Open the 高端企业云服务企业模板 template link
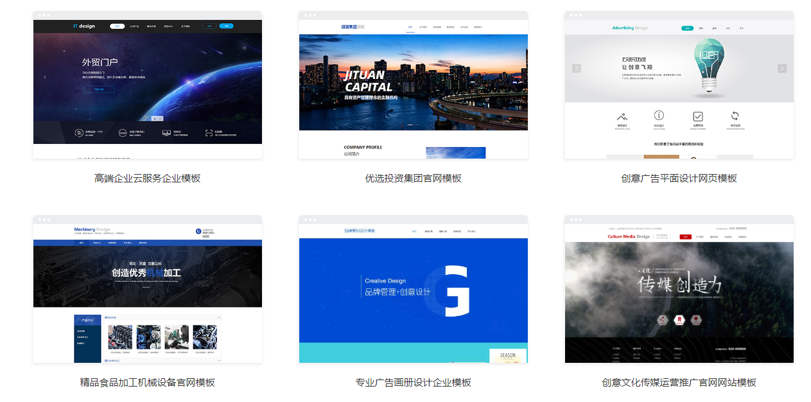The image size is (811, 402). pyautogui.click(x=148, y=178)
